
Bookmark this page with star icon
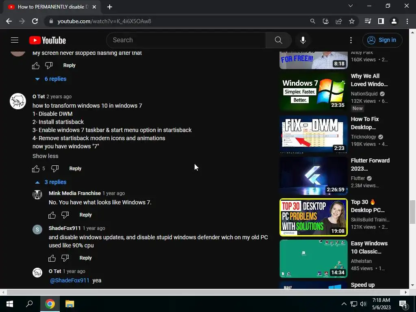(x=352, y=21)
